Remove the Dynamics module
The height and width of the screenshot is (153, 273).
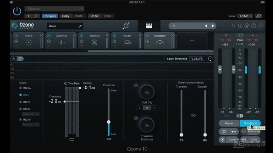[74, 35]
